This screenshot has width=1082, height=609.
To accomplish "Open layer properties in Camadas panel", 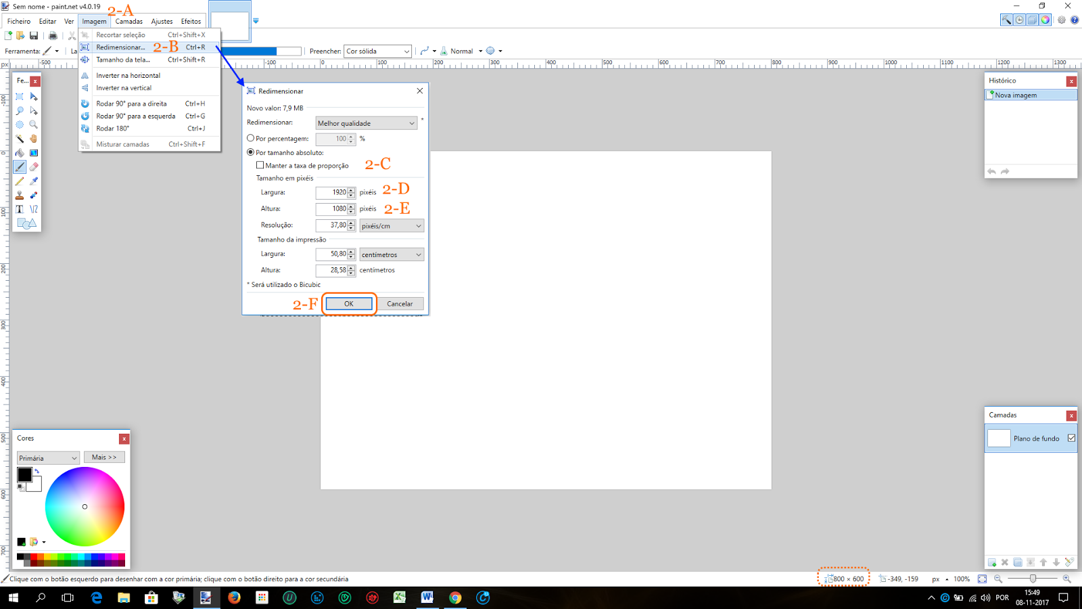I will point(1069,562).
